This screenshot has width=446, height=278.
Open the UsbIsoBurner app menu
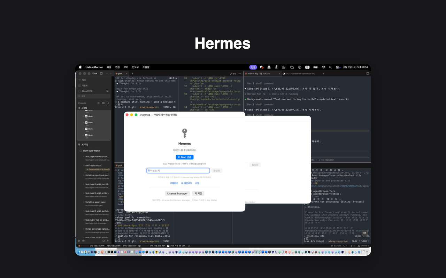pos(94,67)
